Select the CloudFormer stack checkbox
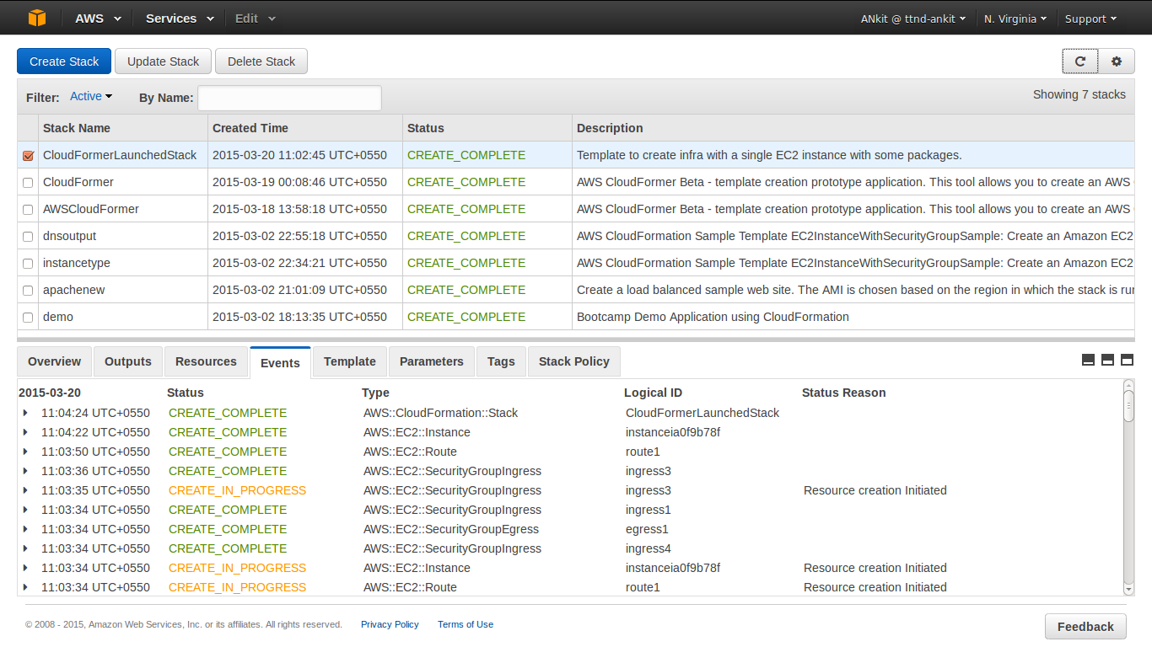This screenshot has height=647, width=1152. pos(28,183)
